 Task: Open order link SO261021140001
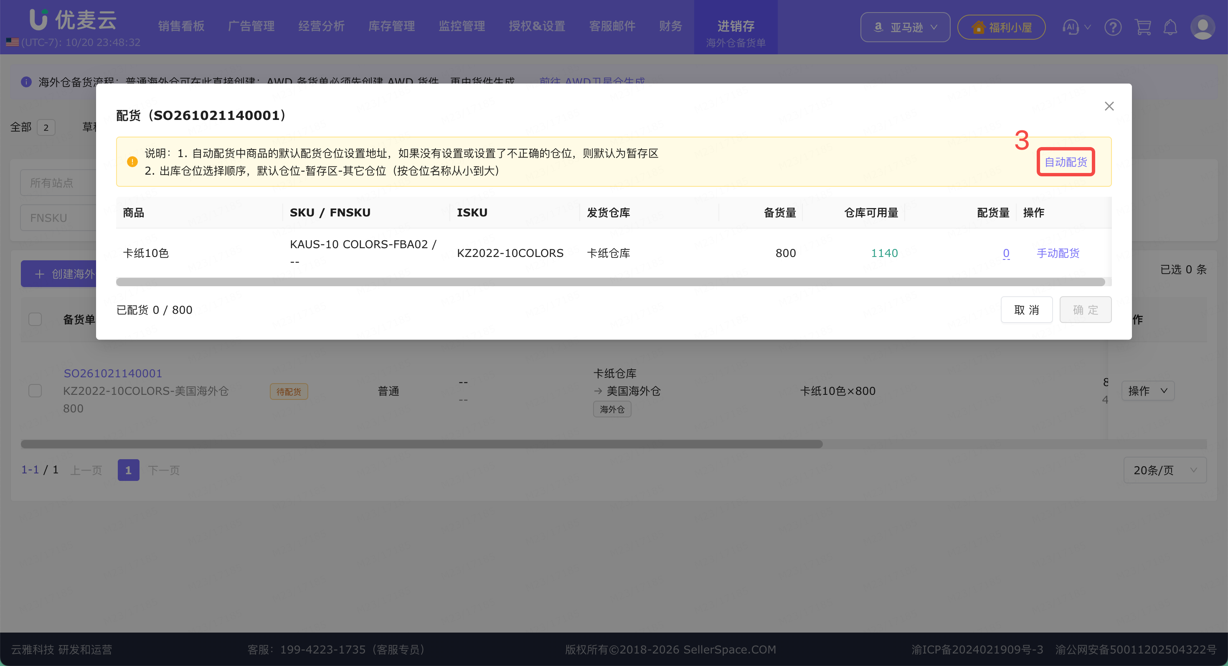[112, 373]
